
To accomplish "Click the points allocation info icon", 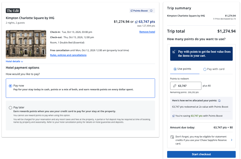I will [219, 101].
